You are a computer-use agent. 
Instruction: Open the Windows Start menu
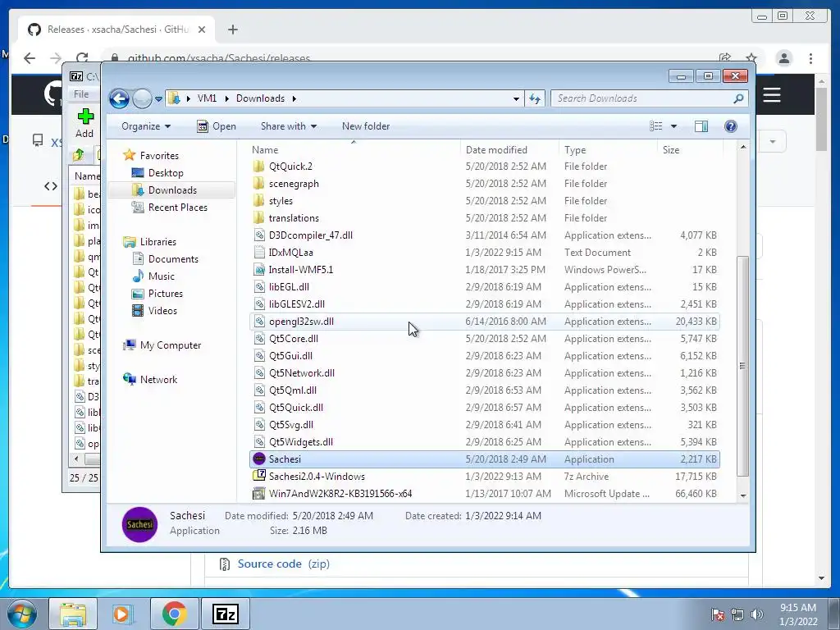22,614
